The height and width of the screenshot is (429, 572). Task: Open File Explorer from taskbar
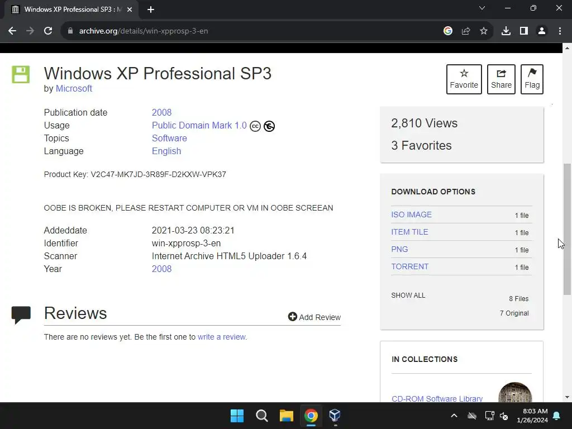(287, 416)
